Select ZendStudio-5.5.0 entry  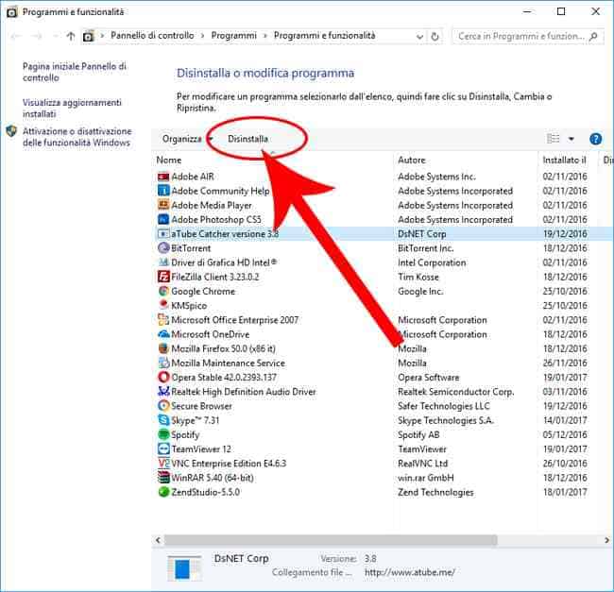click(206, 492)
